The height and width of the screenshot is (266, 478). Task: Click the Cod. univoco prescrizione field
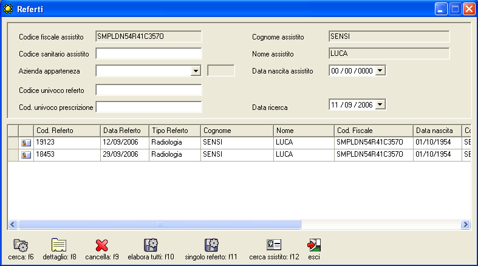[x=148, y=107]
